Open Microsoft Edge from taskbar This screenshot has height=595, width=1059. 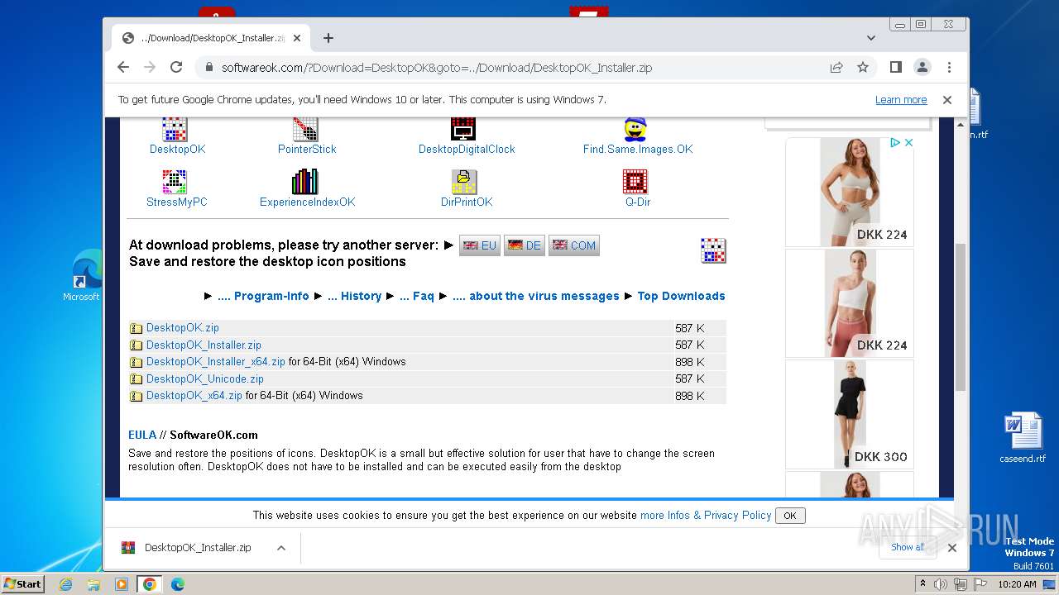coord(177,584)
